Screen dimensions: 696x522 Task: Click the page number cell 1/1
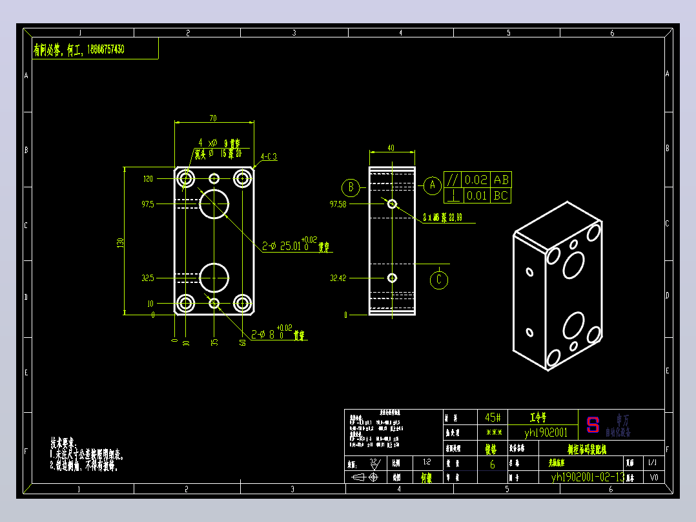click(653, 463)
